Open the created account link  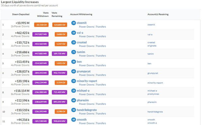pyautogui.click(x=82, y=42)
